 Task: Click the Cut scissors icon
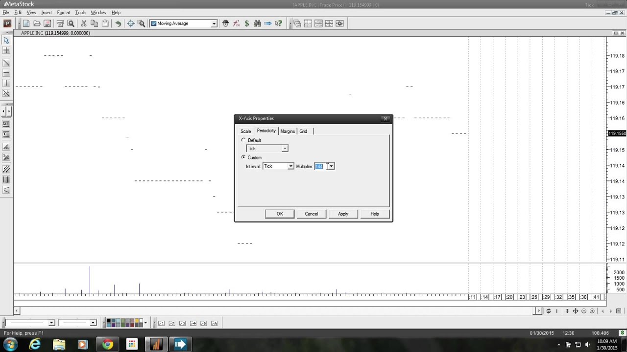(84, 23)
